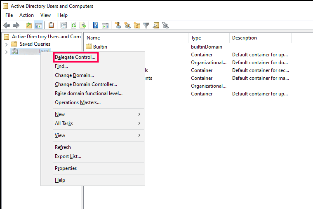This screenshot has width=313, height=209.
Task: Open Properties from context menu
Action: coord(66,168)
